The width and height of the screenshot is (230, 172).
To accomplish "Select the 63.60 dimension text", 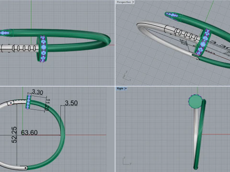I will [29, 133].
